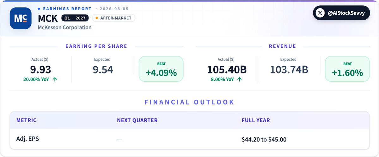Select the Q1 2027 quarter badge
The height and width of the screenshot is (157, 379).
[x=75, y=18]
